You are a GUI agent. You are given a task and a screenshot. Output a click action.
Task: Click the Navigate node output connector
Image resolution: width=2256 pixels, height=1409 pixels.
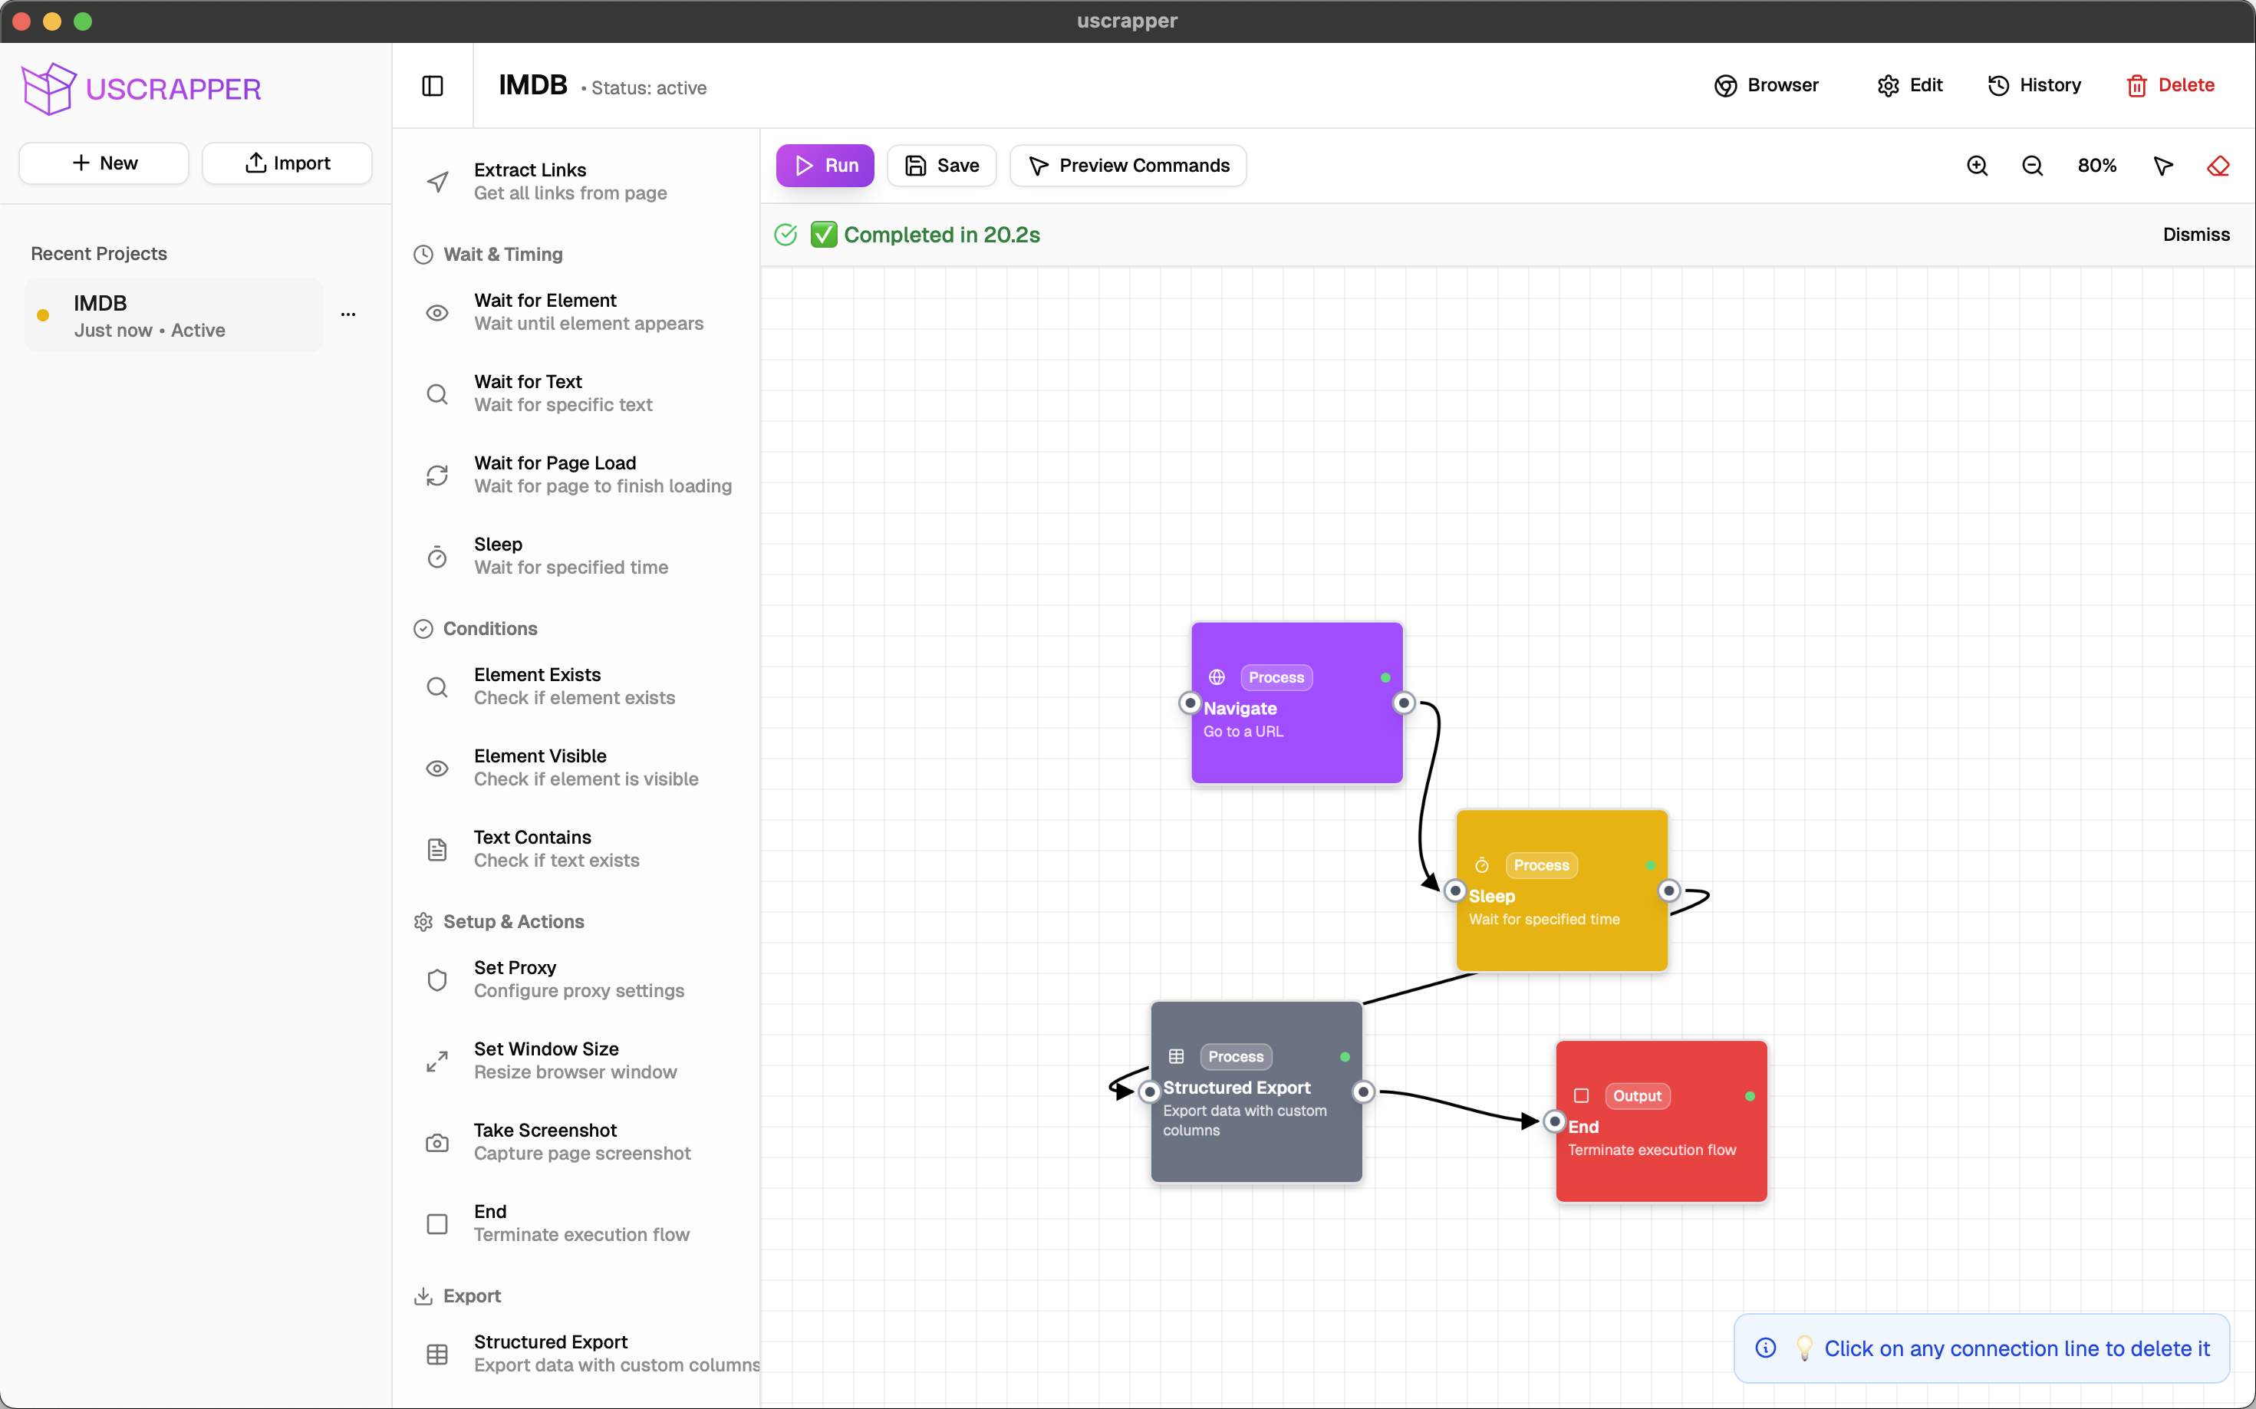click(1403, 703)
